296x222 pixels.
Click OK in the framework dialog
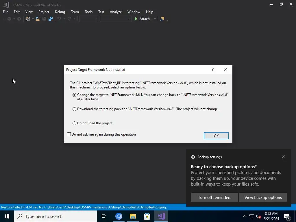(216, 136)
